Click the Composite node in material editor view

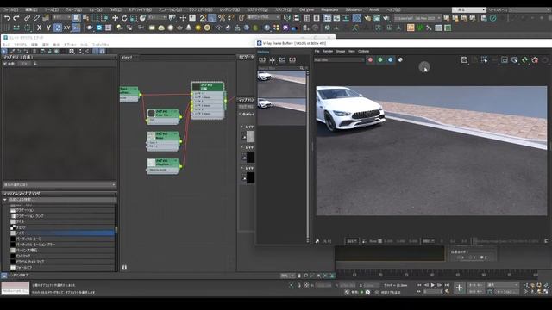click(x=208, y=101)
